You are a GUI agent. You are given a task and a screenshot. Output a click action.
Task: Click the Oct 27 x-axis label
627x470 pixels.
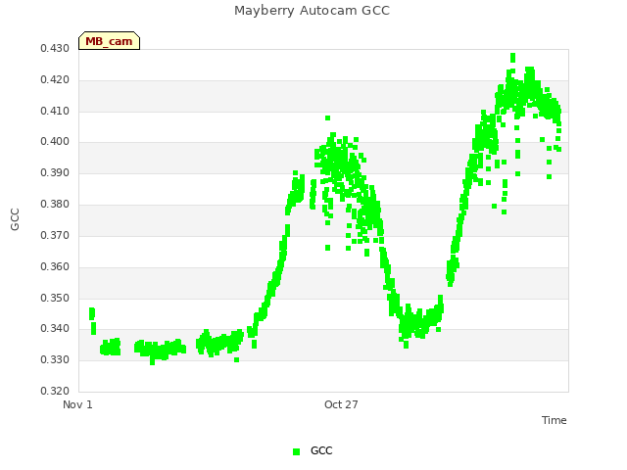341,404
